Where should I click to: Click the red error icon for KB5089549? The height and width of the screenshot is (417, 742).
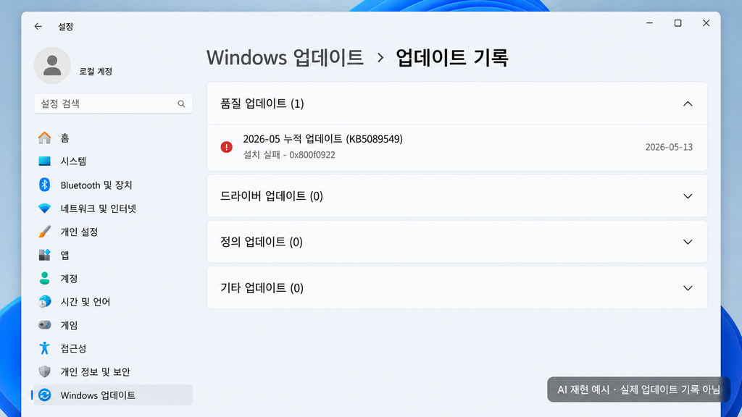point(226,147)
